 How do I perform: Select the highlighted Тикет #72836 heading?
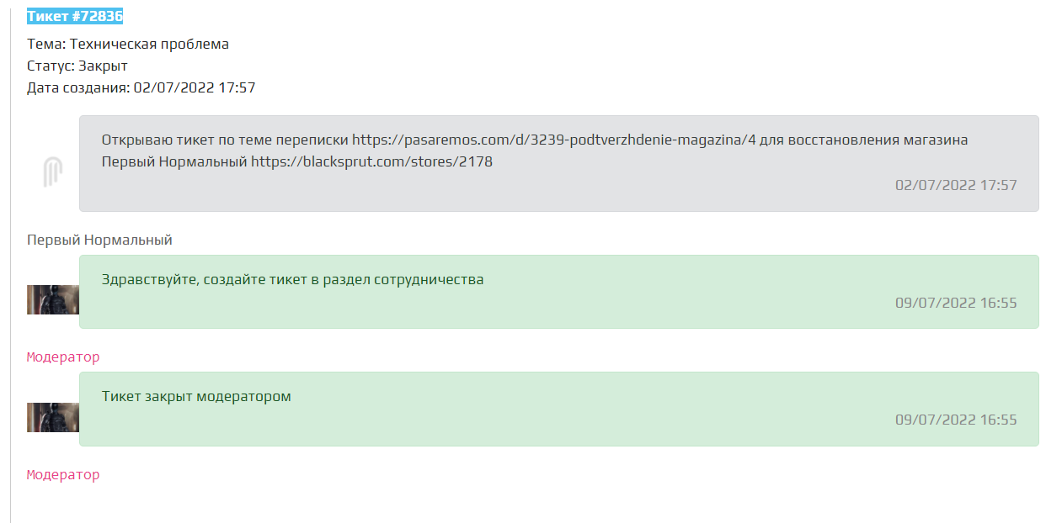pyautogui.click(x=75, y=17)
